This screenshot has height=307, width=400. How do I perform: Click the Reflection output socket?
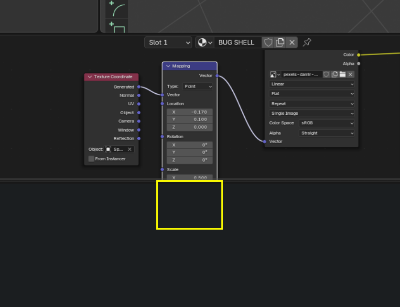139,139
